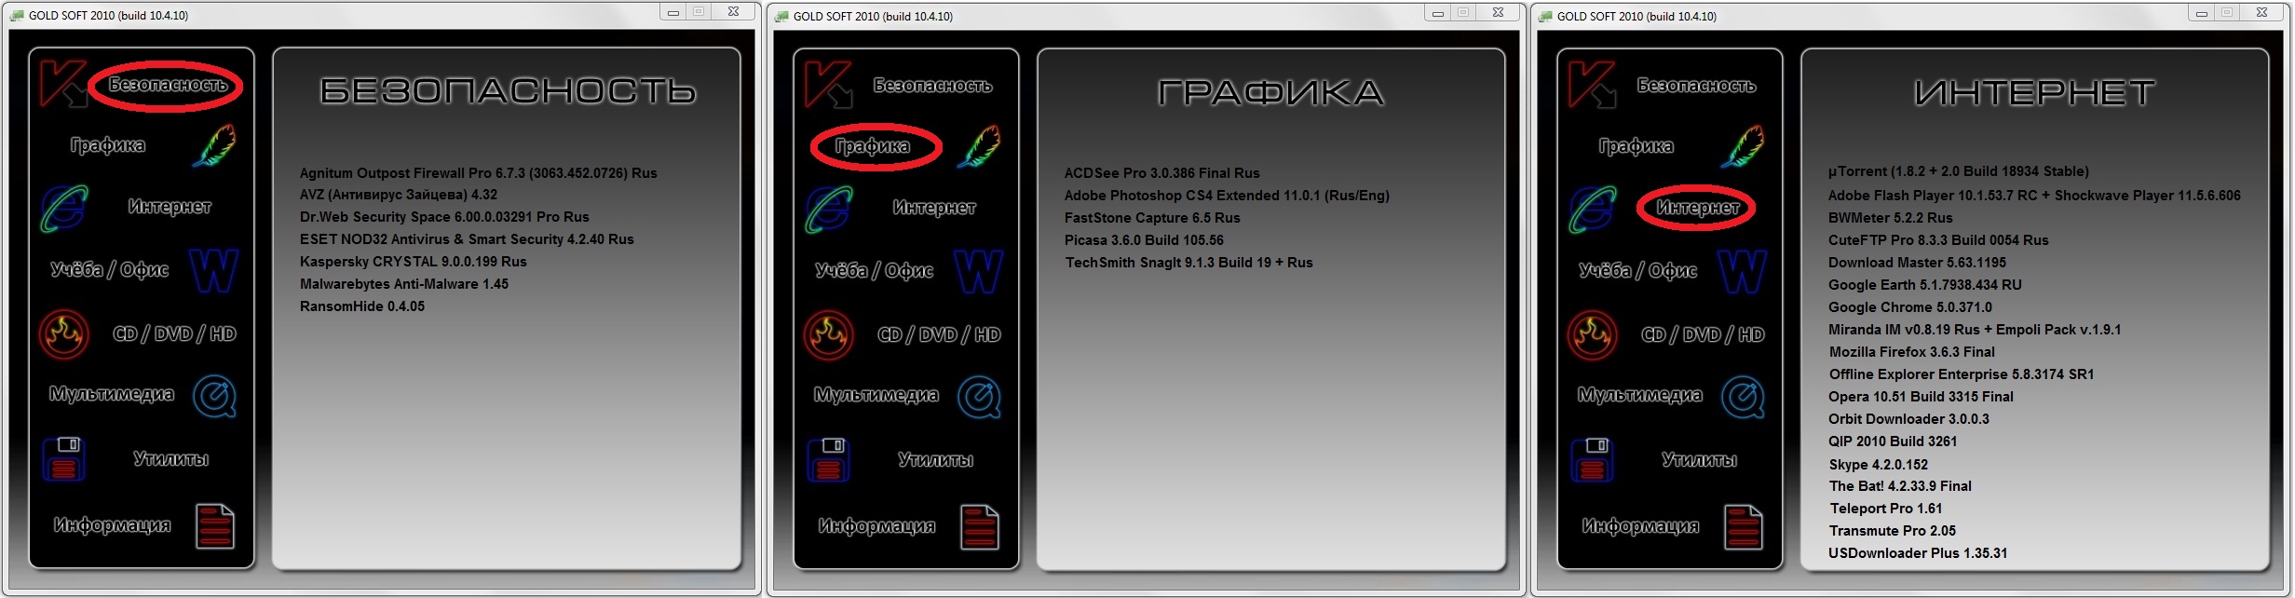Select Интернет category in right window
2295x598 pixels.
coord(1698,208)
